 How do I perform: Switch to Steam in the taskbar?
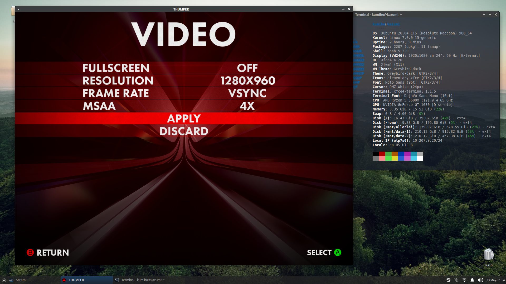[34, 280]
